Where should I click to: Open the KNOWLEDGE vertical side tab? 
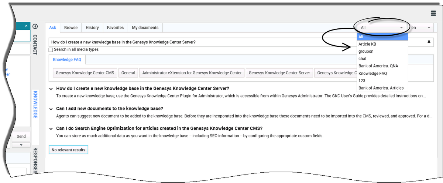pyautogui.click(x=35, y=105)
